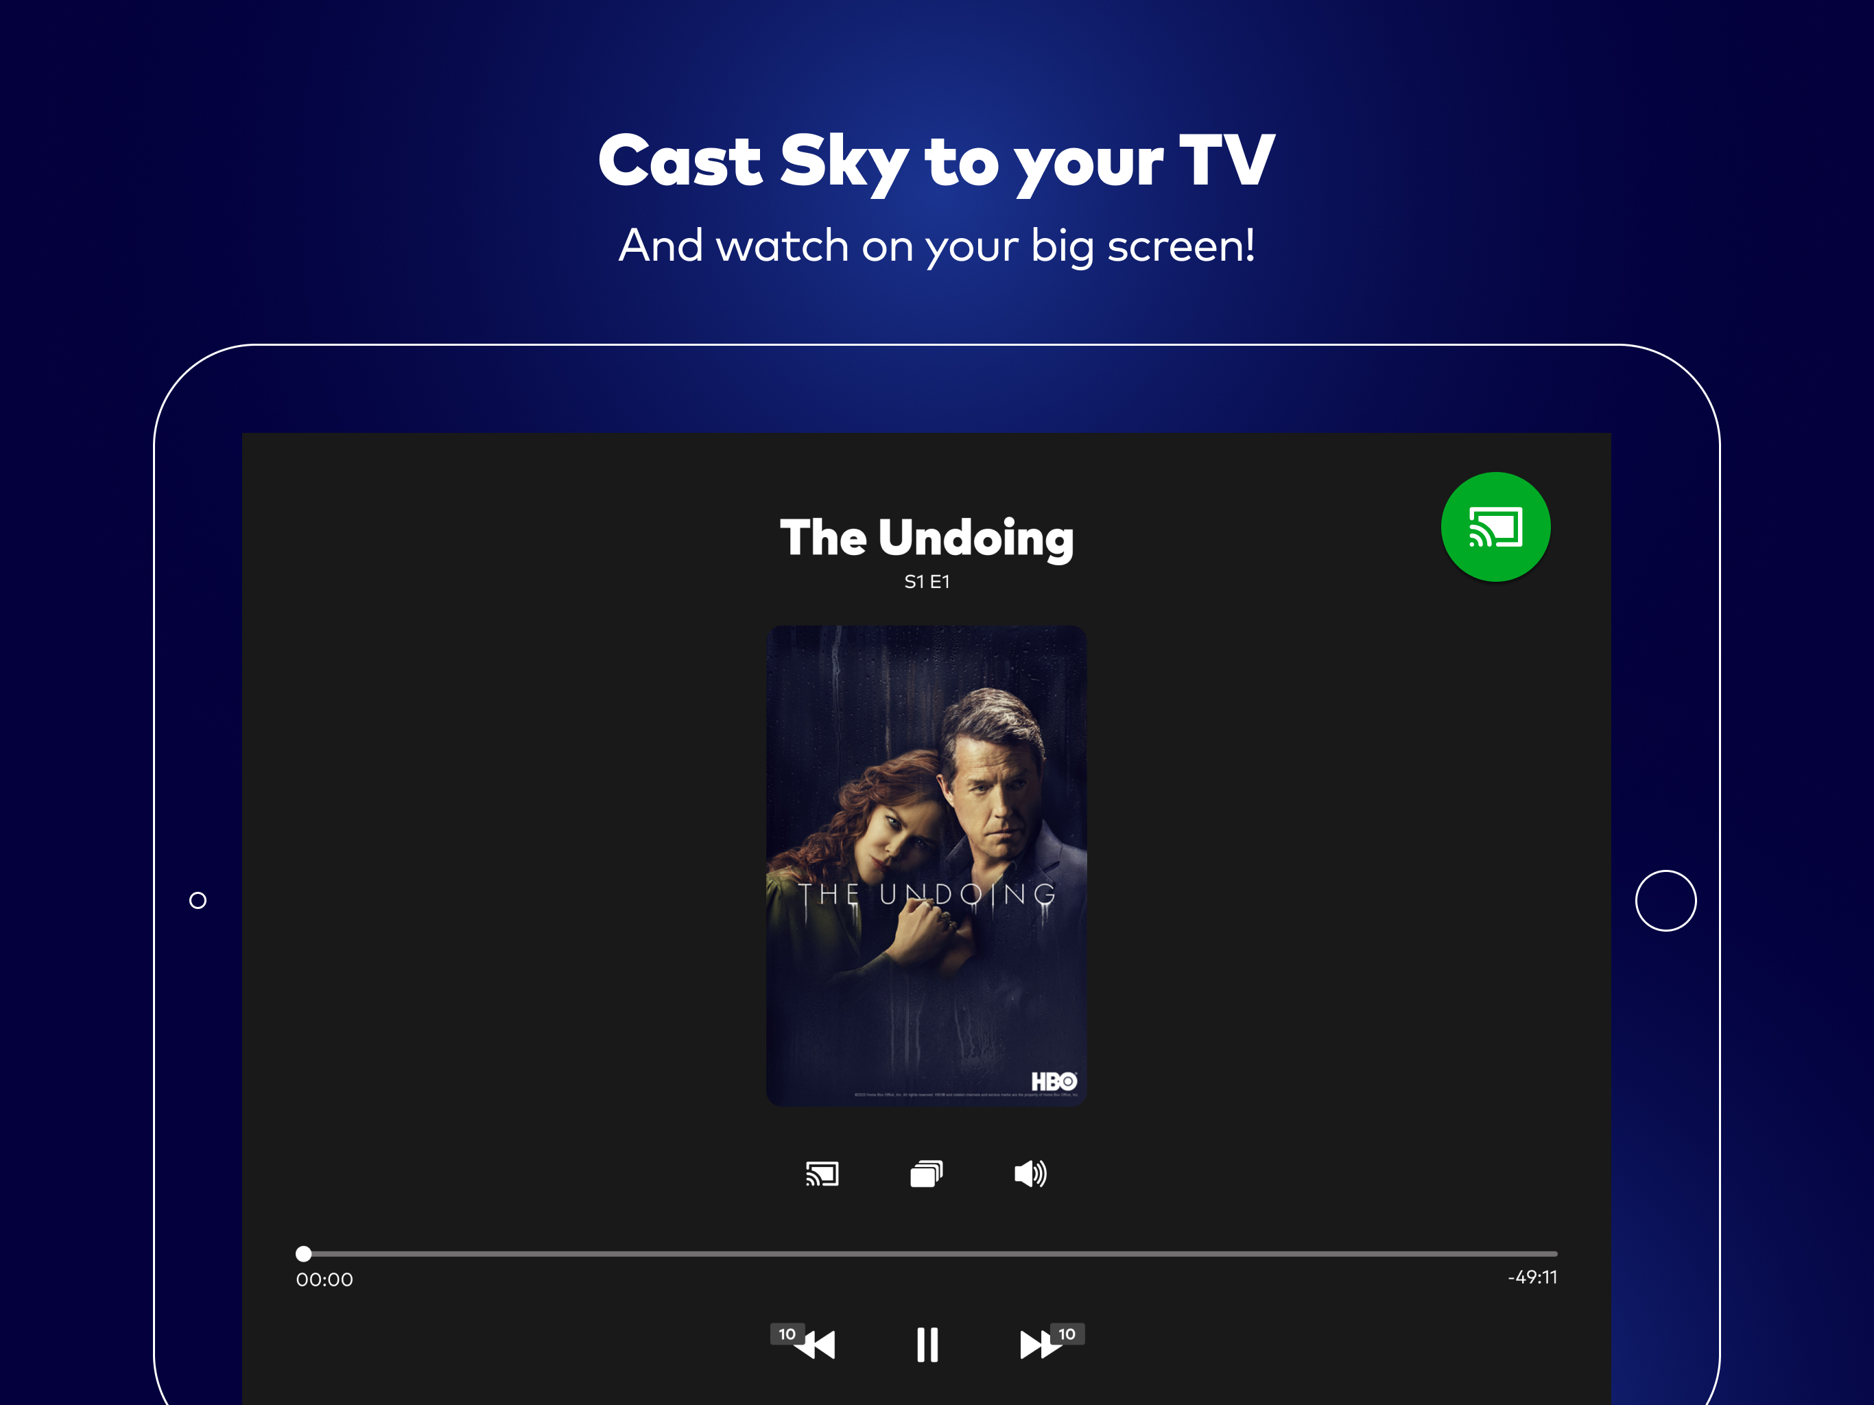Tap the green Cast button

click(1495, 527)
